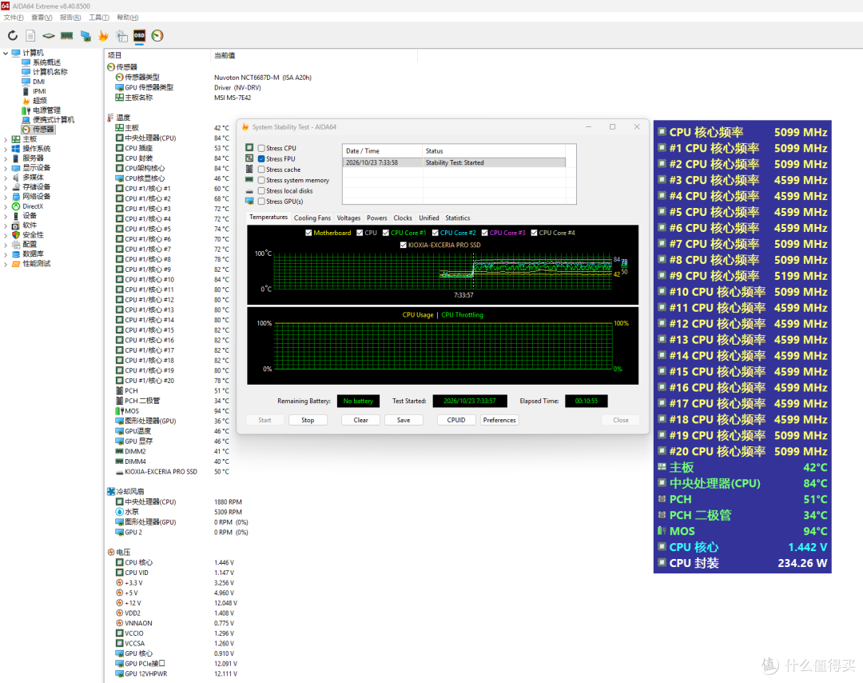This screenshot has height=683, width=863.
Task: Click the memory module benchmark icon
Action: tap(66, 36)
